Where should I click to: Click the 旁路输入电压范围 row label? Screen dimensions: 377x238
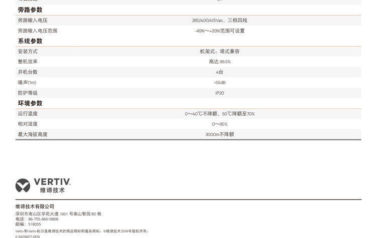pos(38,31)
